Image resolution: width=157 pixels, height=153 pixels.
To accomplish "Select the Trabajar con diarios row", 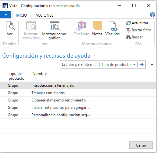I will coord(78,93).
